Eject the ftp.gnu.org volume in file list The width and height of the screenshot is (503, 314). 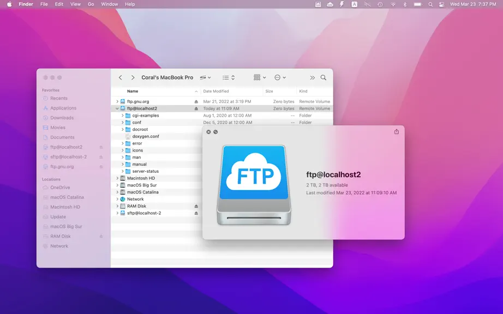coord(196,101)
